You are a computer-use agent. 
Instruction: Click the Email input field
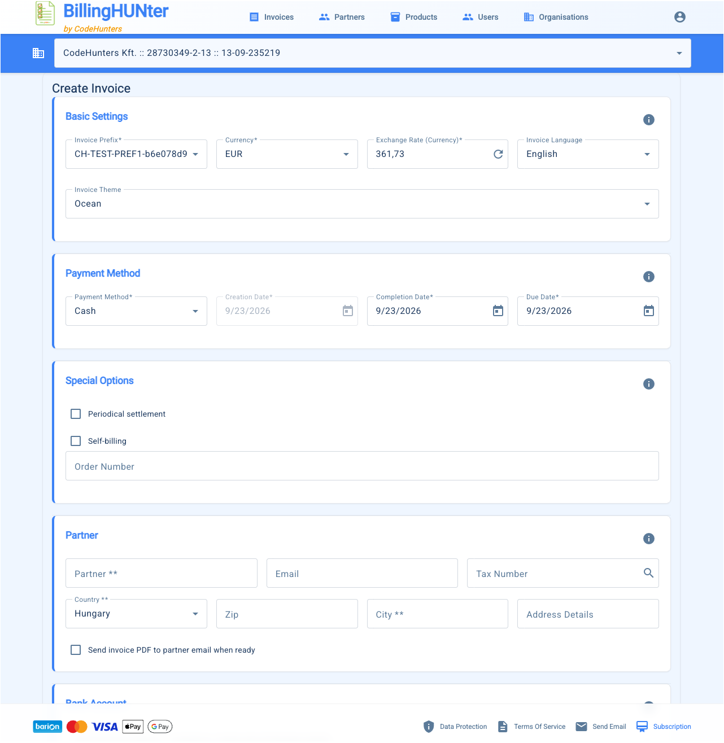point(362,573)
